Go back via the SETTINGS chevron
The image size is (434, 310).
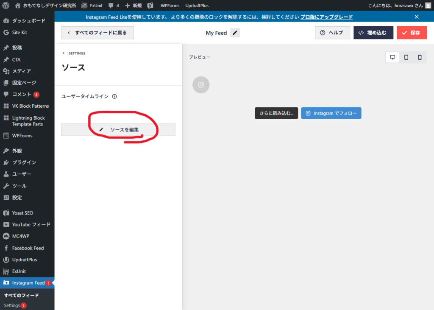coord(64,53)
